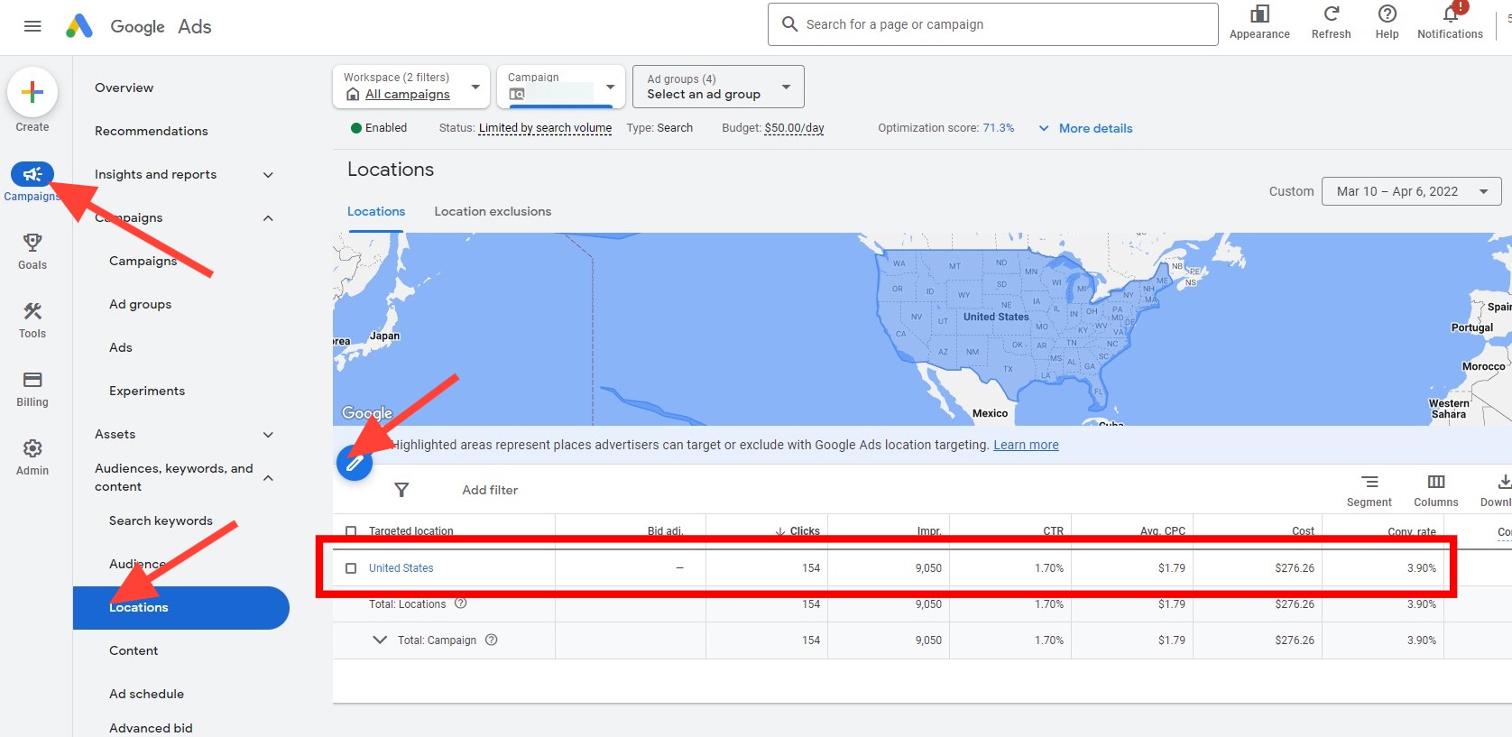The image size is (1512, 737).
Task: Select all rows via header checkbox
Action: pos(351,531)
